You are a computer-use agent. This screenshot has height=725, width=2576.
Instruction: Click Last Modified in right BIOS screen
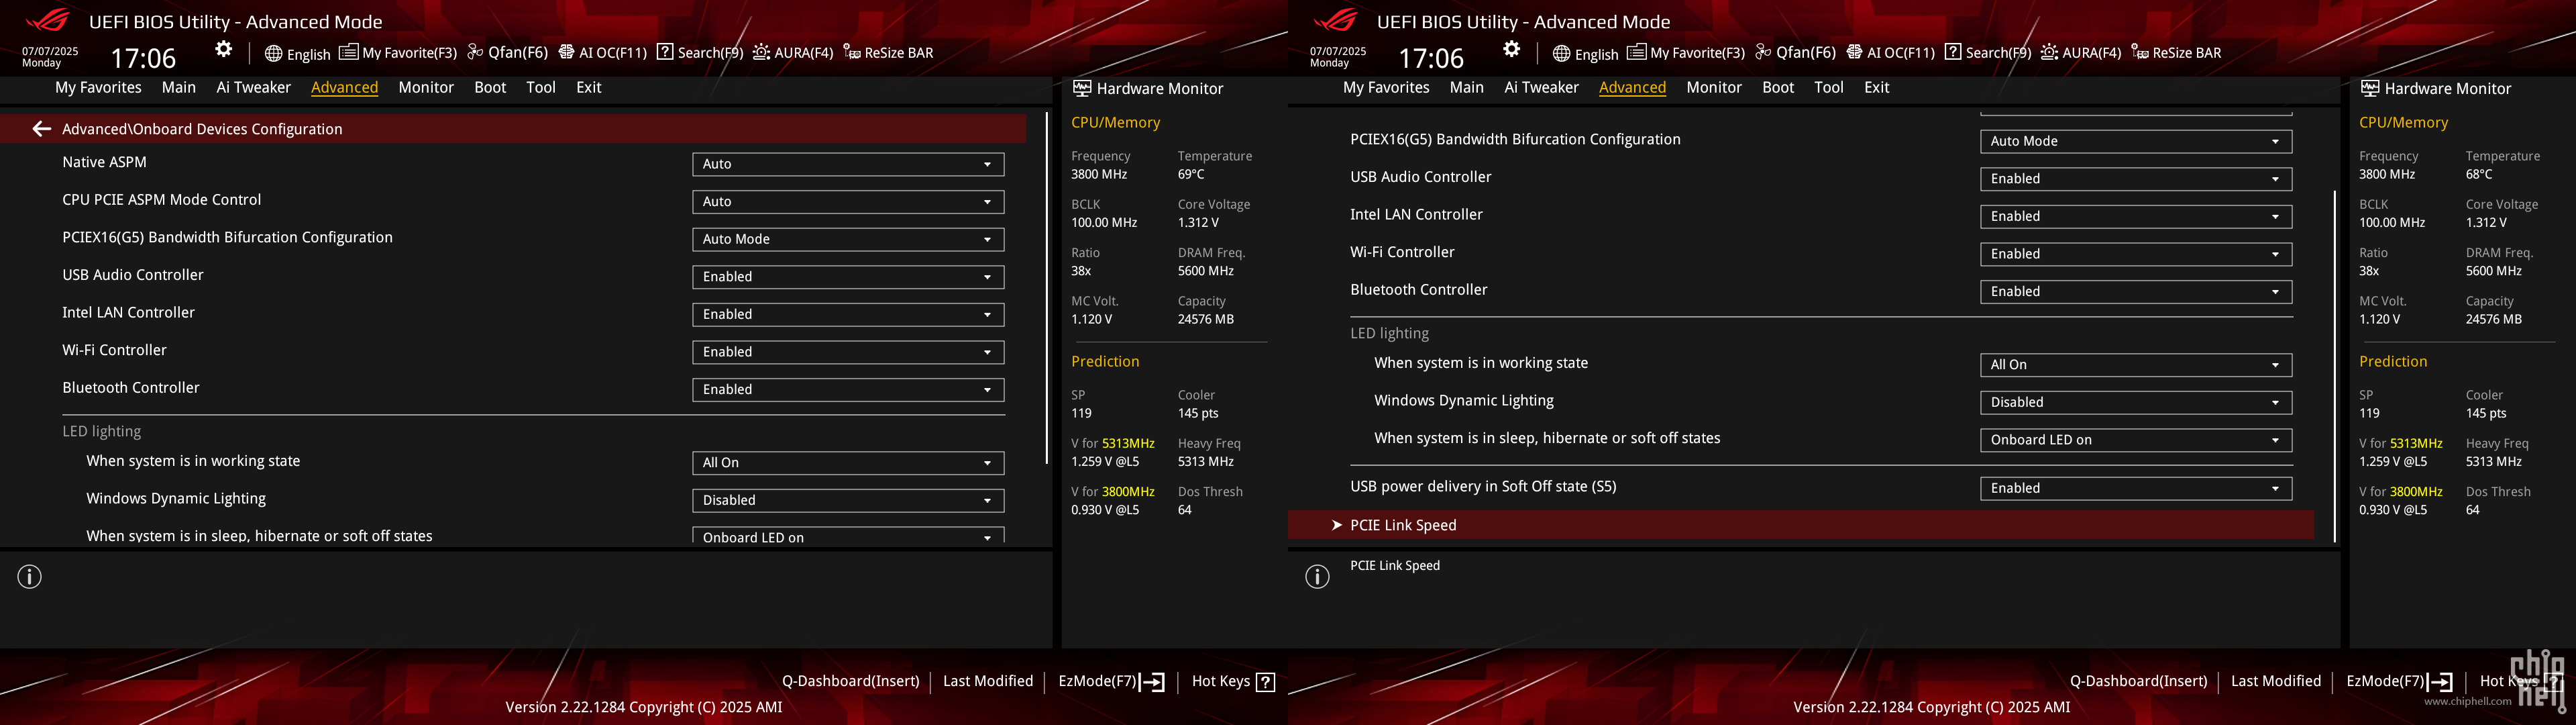coord(2276,681)
